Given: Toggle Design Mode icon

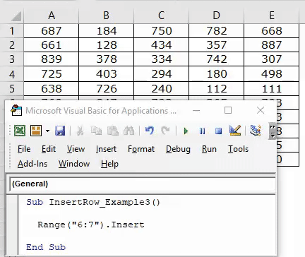Looking at the screenshot, I should coord(235,131).
